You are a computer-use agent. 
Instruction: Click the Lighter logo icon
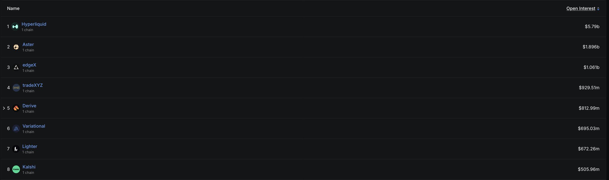16,149
